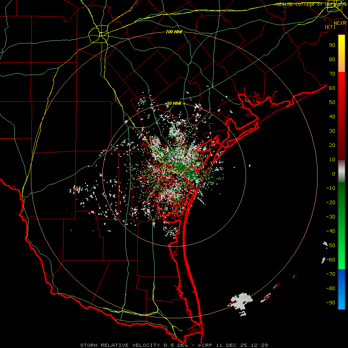Click the "30" value on the velocity scale
Screen dimensions: 348x348
[332, 131]
